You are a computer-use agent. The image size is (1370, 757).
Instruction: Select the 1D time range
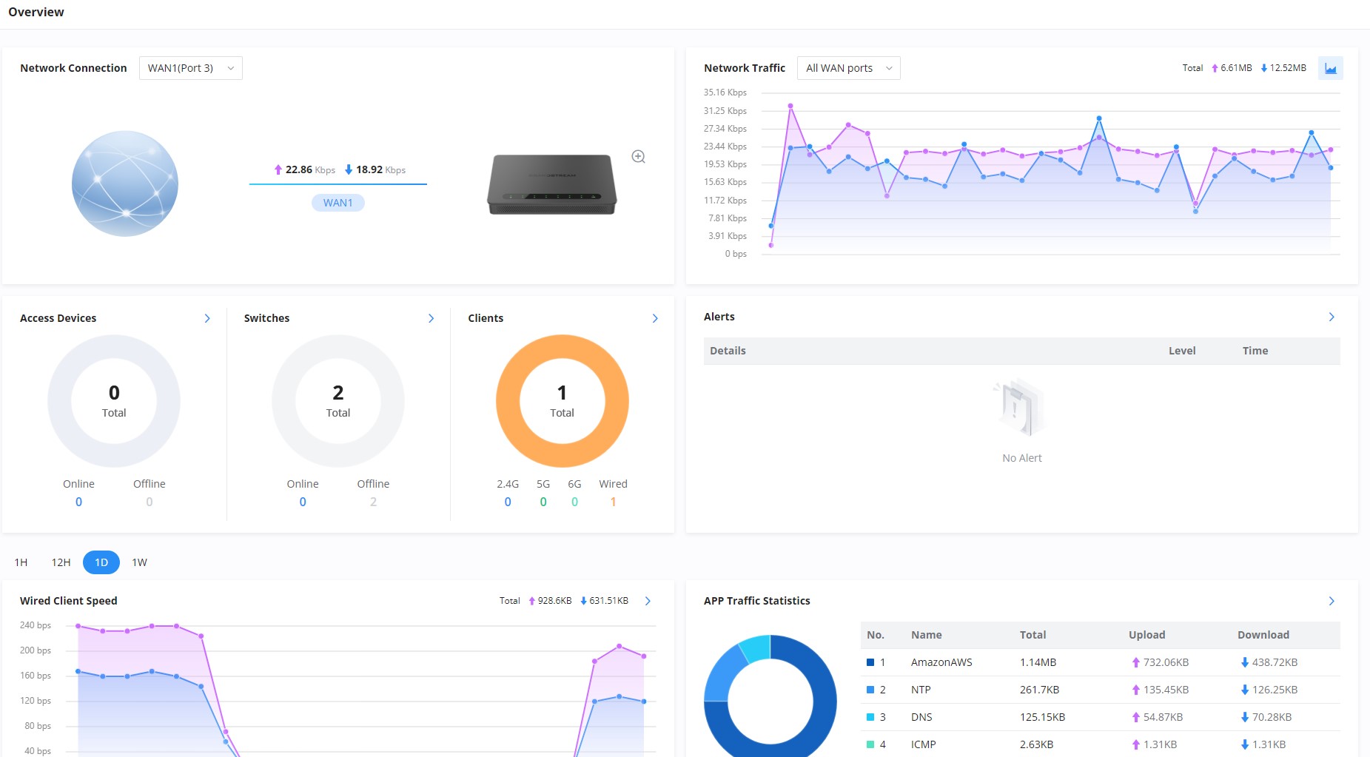(101, 562)
